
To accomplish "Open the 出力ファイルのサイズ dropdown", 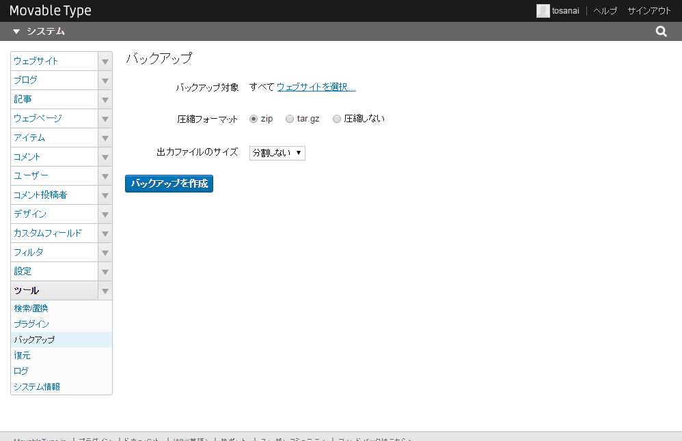I will [277, 153].
